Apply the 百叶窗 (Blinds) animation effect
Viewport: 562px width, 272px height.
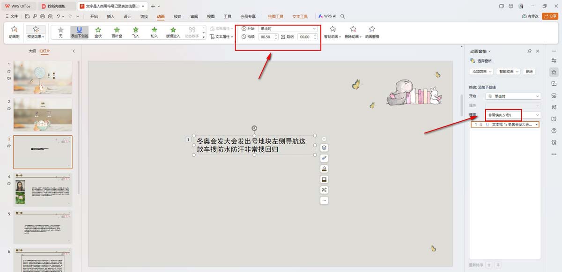(x=117, y=33)
